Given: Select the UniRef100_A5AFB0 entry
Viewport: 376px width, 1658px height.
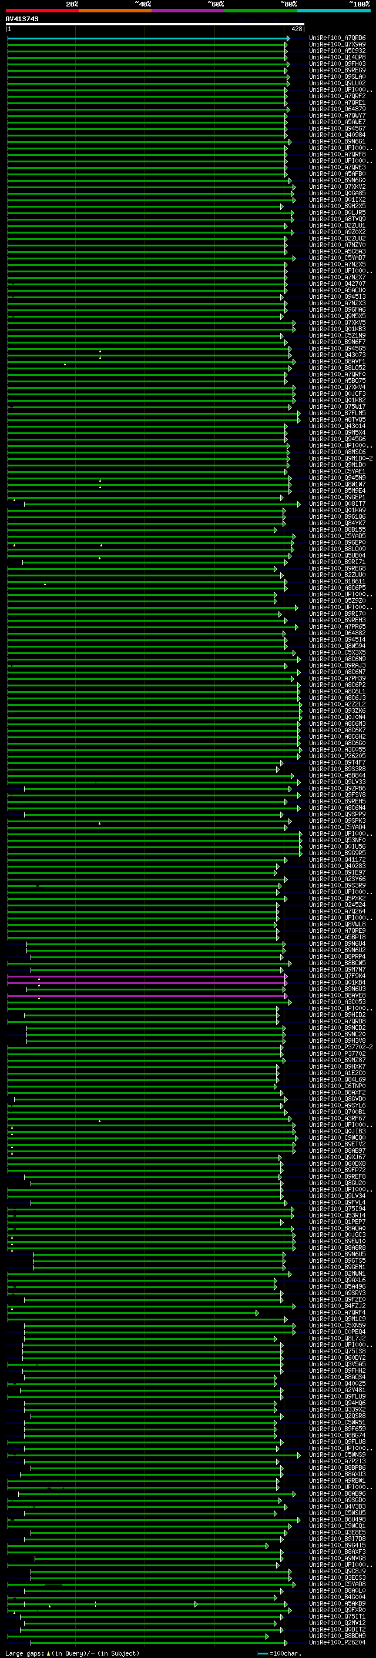Looking at the screenshot, I should 337,174.
